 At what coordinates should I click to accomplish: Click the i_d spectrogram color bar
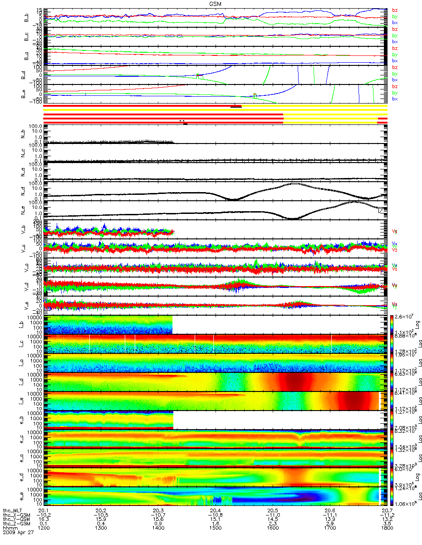[393, 382]
